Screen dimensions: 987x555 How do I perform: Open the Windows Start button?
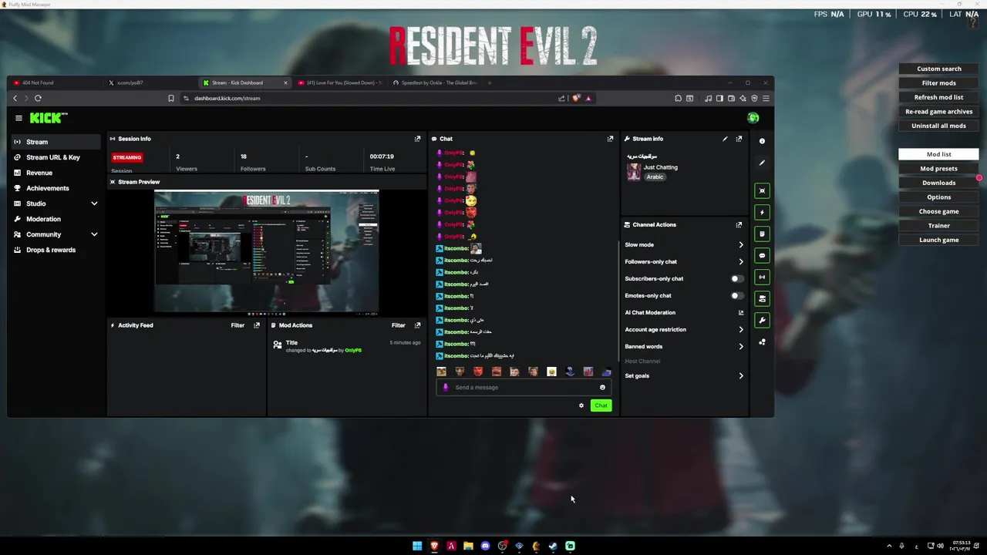point(417,546)
